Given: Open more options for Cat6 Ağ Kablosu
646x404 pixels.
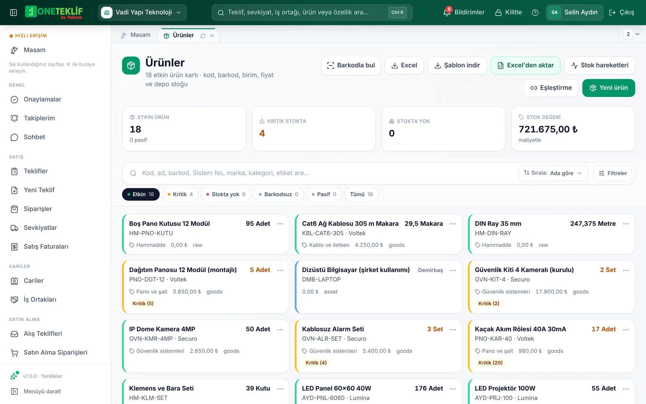Looking at the screenshot, I should coord(453,224).
